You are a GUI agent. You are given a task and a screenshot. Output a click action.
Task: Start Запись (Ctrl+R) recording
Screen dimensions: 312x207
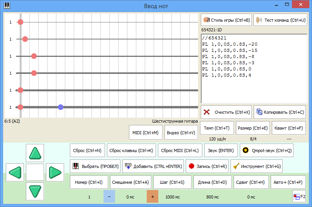click(x=207, y=166)
